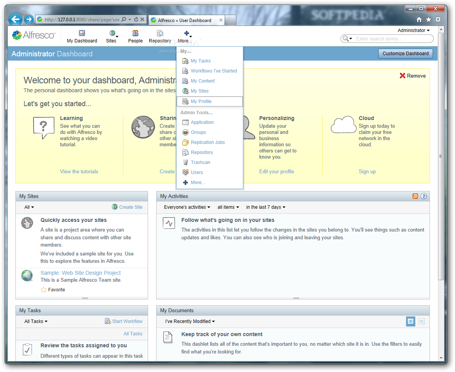Open the All filter in My Sites
Viewport: 455px width, 372px height.
pos(29,207)
